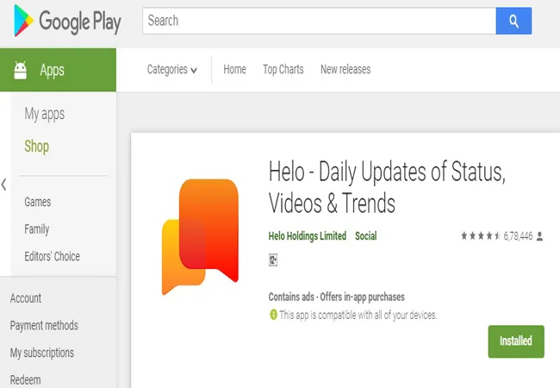The image size is (560, 388).
Task: Click the reviewers person icon
Action: click(539, 236)
